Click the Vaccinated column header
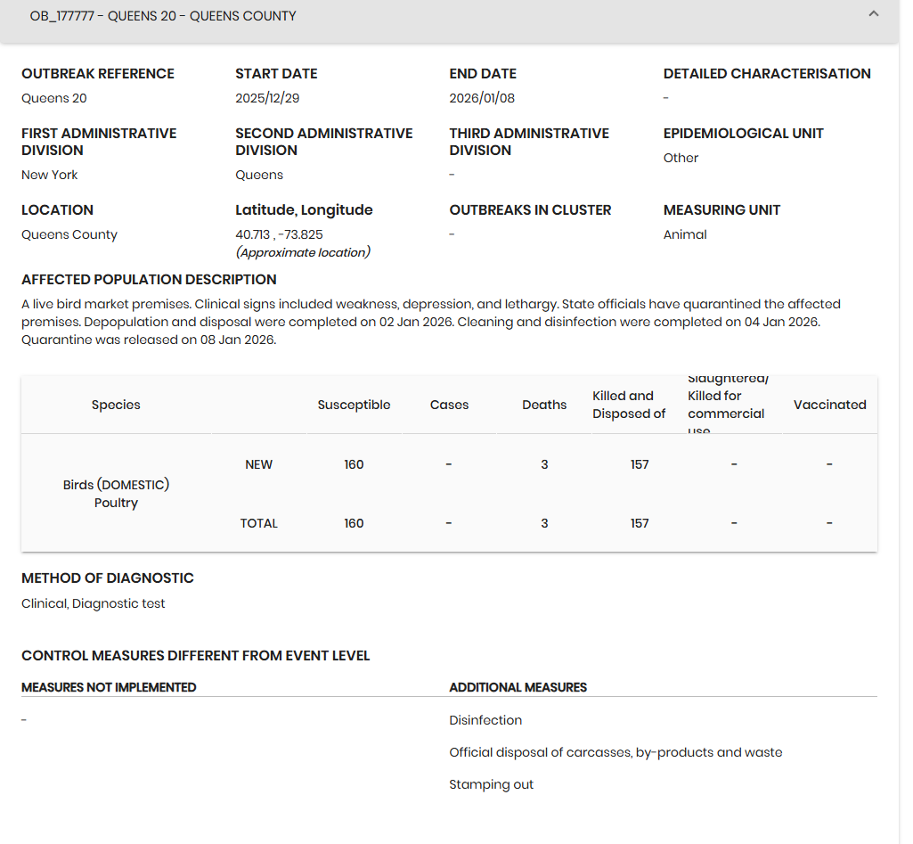Image resolution: width=913 pixels, height=844 pixels. (x=829, y=405)
